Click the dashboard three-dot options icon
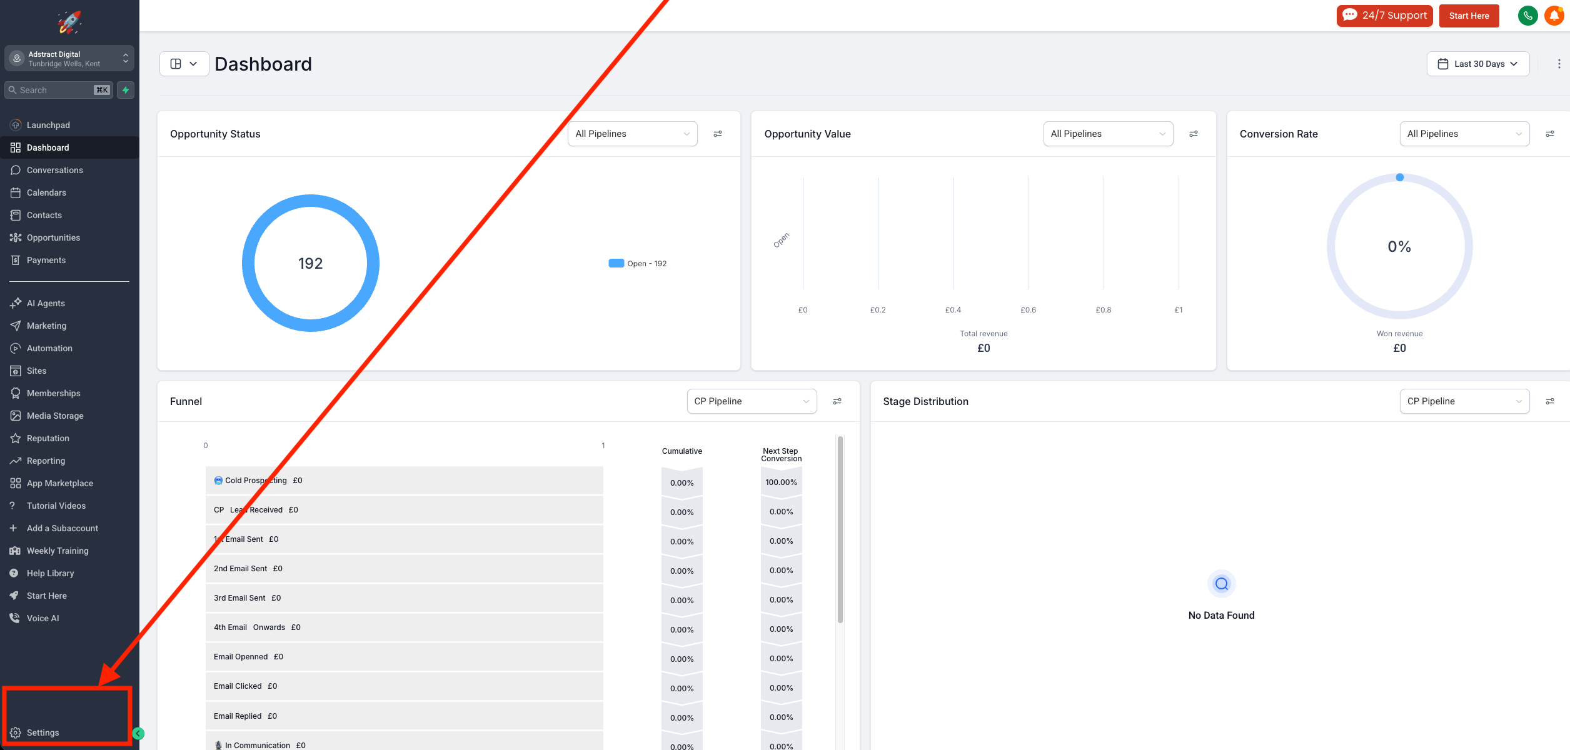This screenshot has width=1570, height=750. coord(1559,64)
